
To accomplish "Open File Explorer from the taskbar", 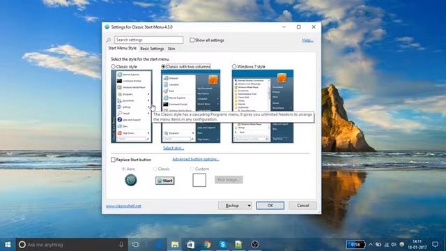I will [175, 245].
